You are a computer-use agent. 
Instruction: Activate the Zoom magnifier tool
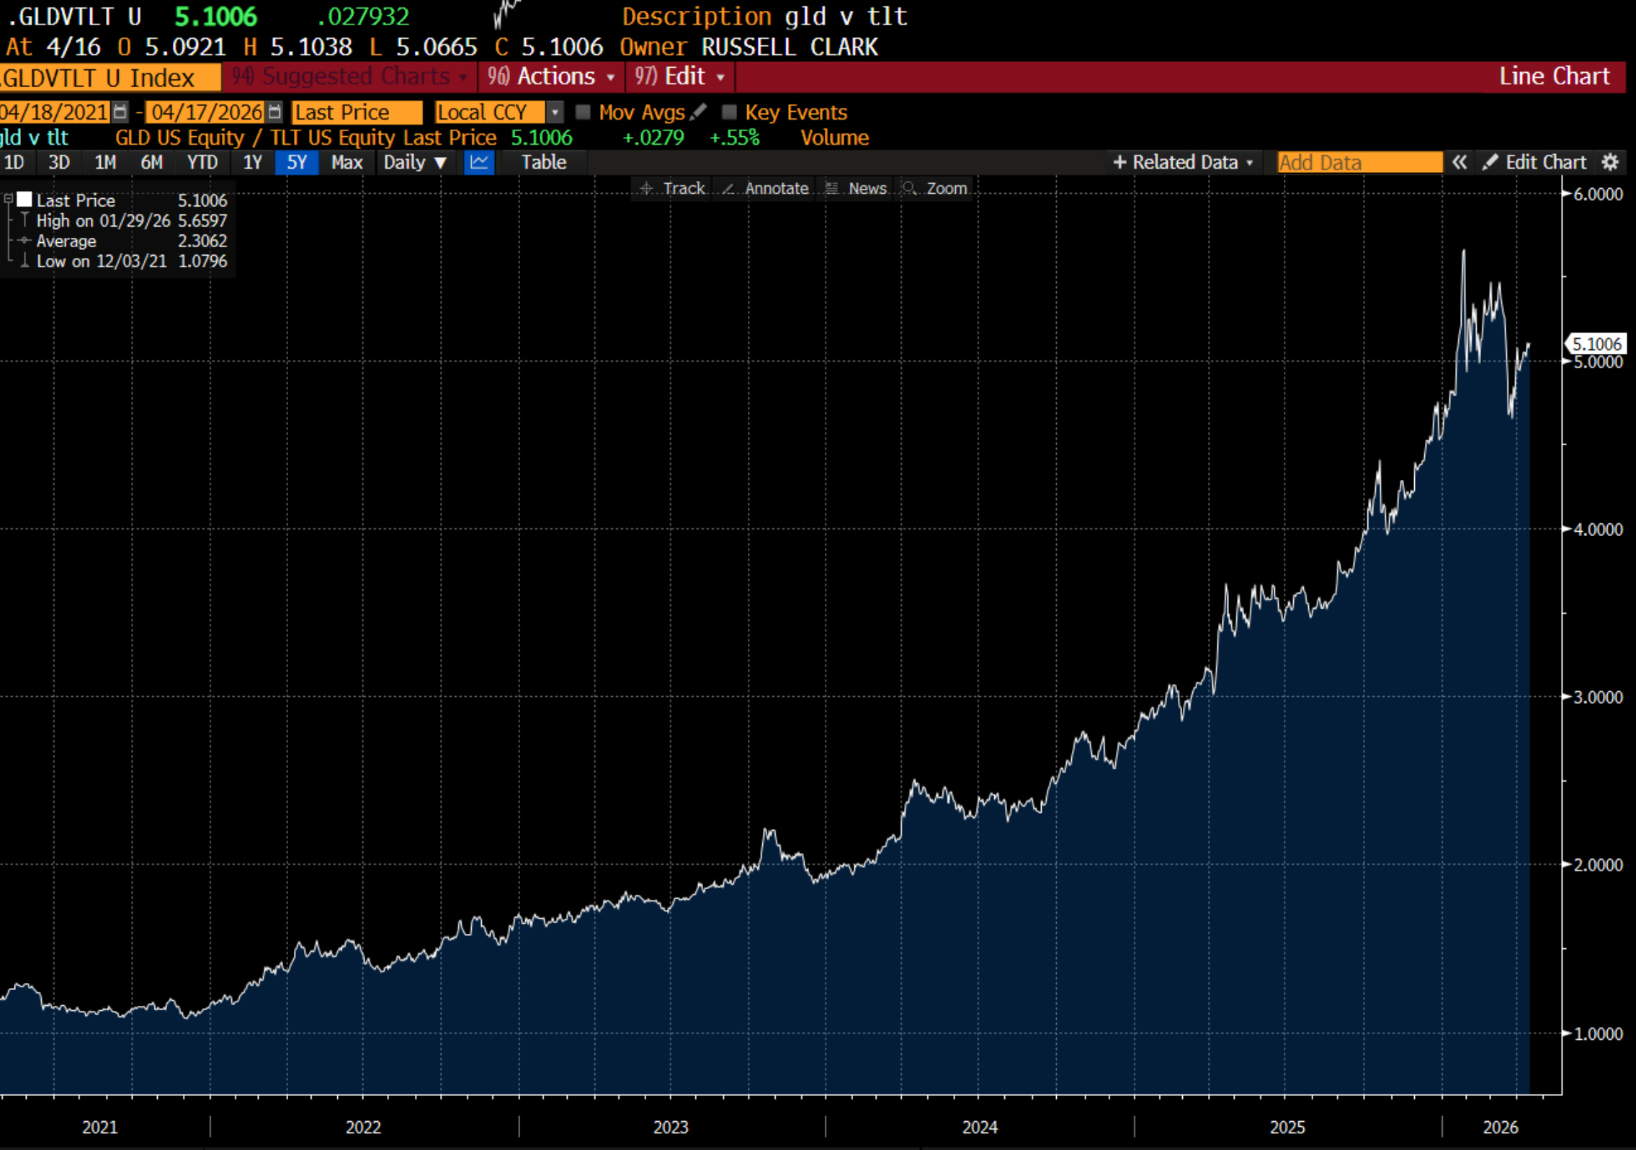point(936,188)
